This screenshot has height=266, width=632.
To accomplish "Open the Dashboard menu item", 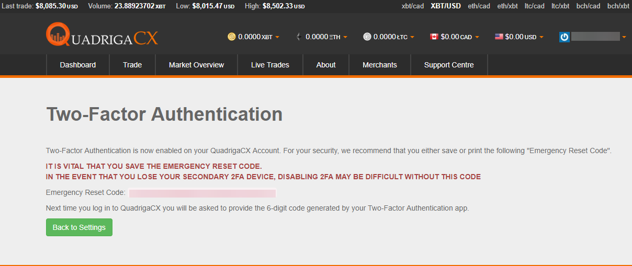I will click(x=78, y=65).
